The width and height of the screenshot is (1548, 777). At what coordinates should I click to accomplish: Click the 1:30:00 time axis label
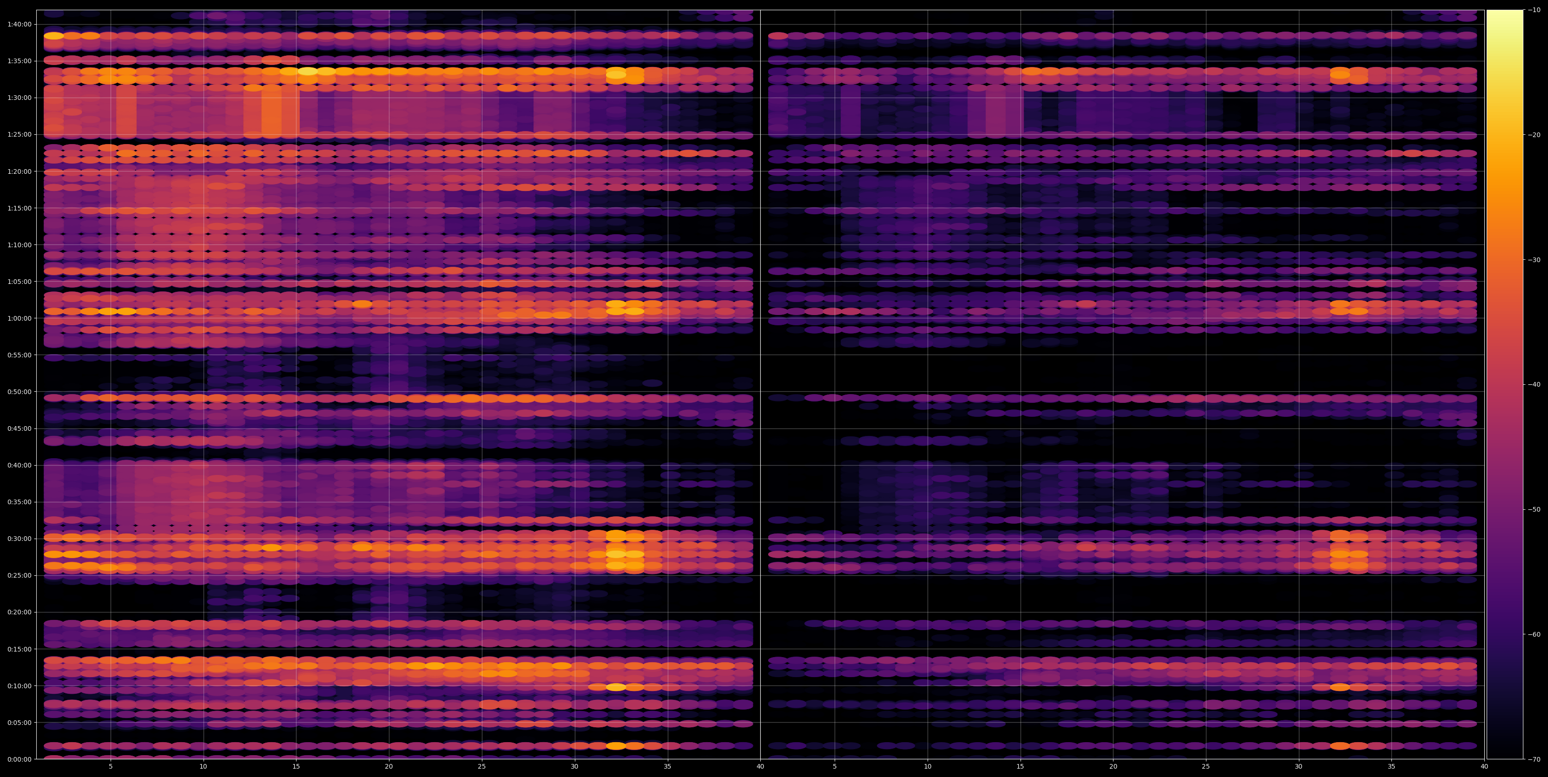tap(19, 97)
